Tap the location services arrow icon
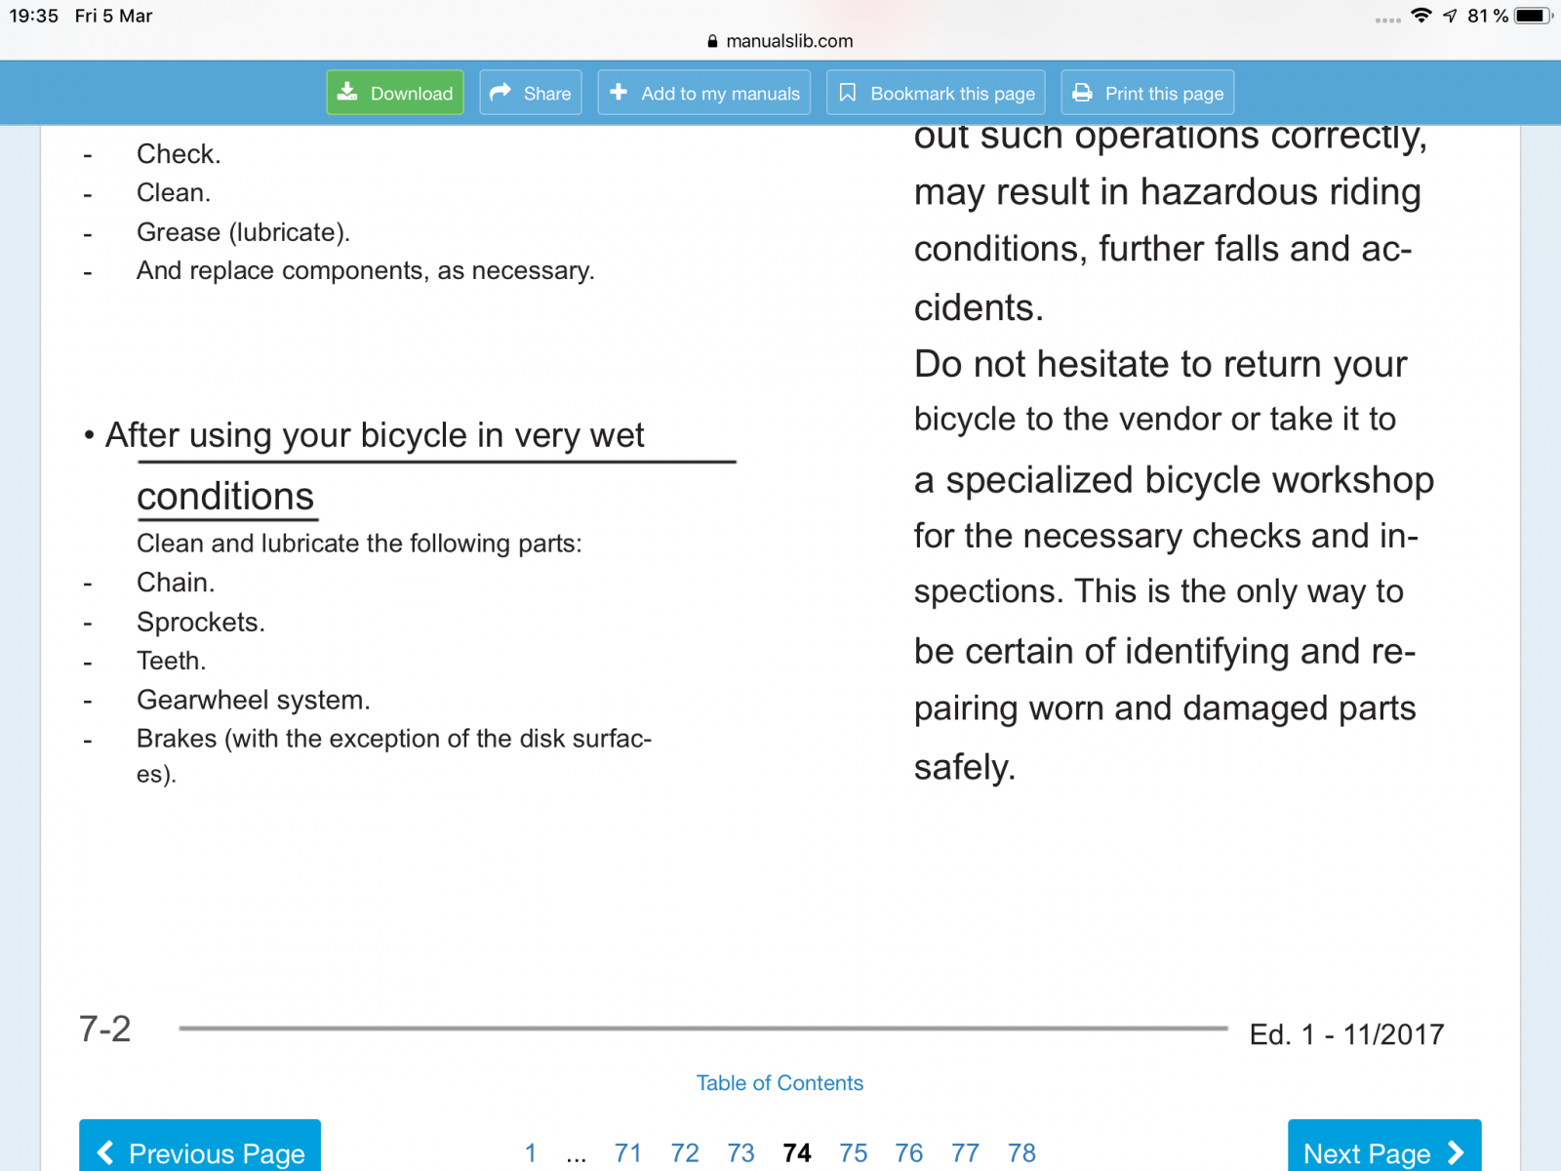The image size is (1561, 1171). [1451, 16]
